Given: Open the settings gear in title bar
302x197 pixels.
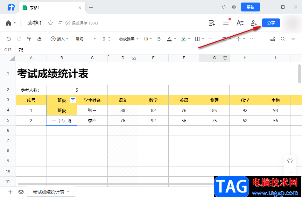Looking at the screenshot, I should 234,7.
